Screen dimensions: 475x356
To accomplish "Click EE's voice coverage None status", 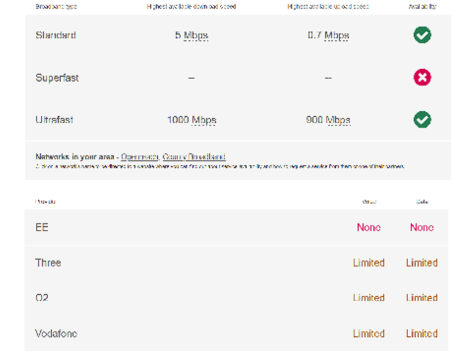I will click(369, 227).
